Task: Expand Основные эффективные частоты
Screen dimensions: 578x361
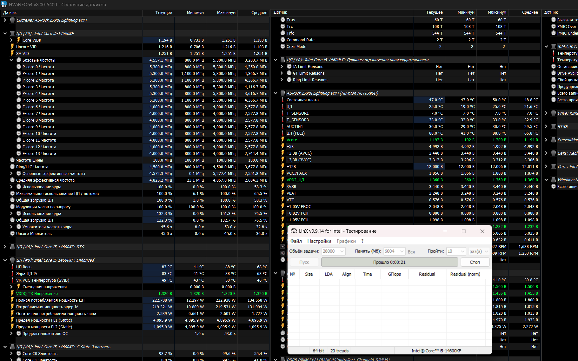Action: point(11,173)
